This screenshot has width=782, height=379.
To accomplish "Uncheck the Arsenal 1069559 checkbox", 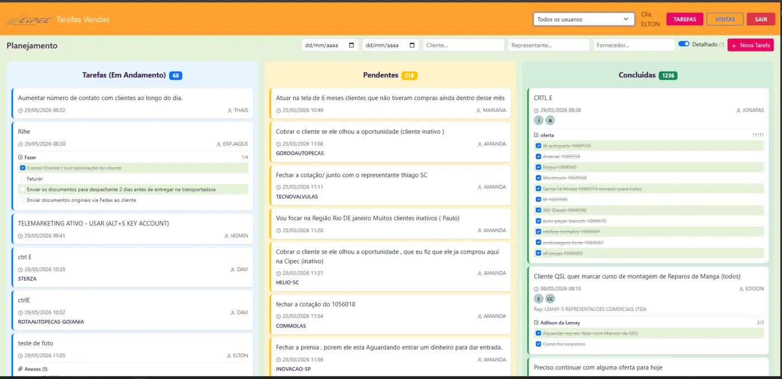I will (x=538, y=157).
